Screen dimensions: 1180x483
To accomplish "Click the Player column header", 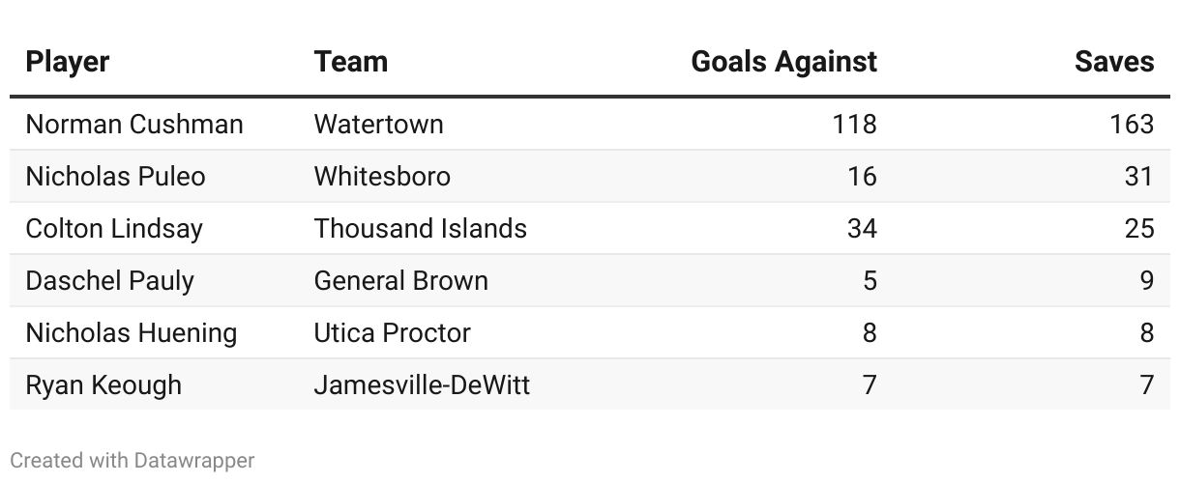I will tap(68, 62).
